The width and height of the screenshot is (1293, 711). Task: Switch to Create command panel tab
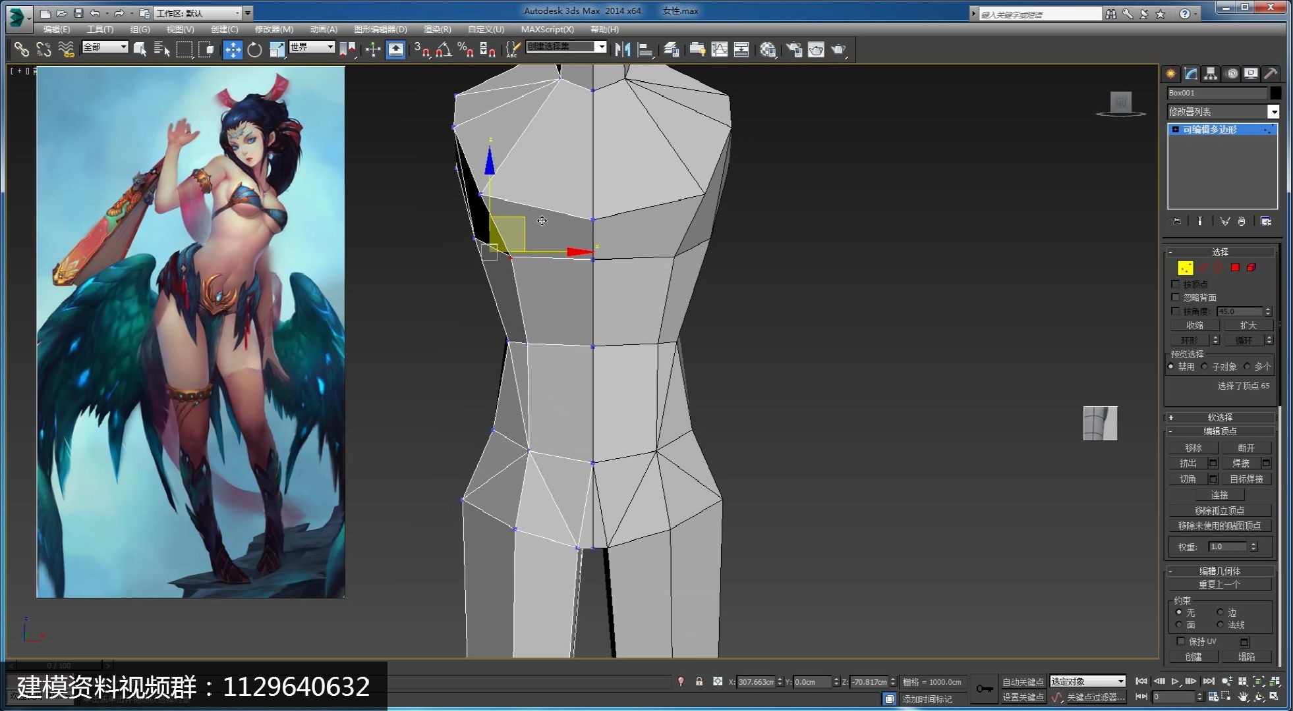pyautogui.click(x=1171, y=74)
